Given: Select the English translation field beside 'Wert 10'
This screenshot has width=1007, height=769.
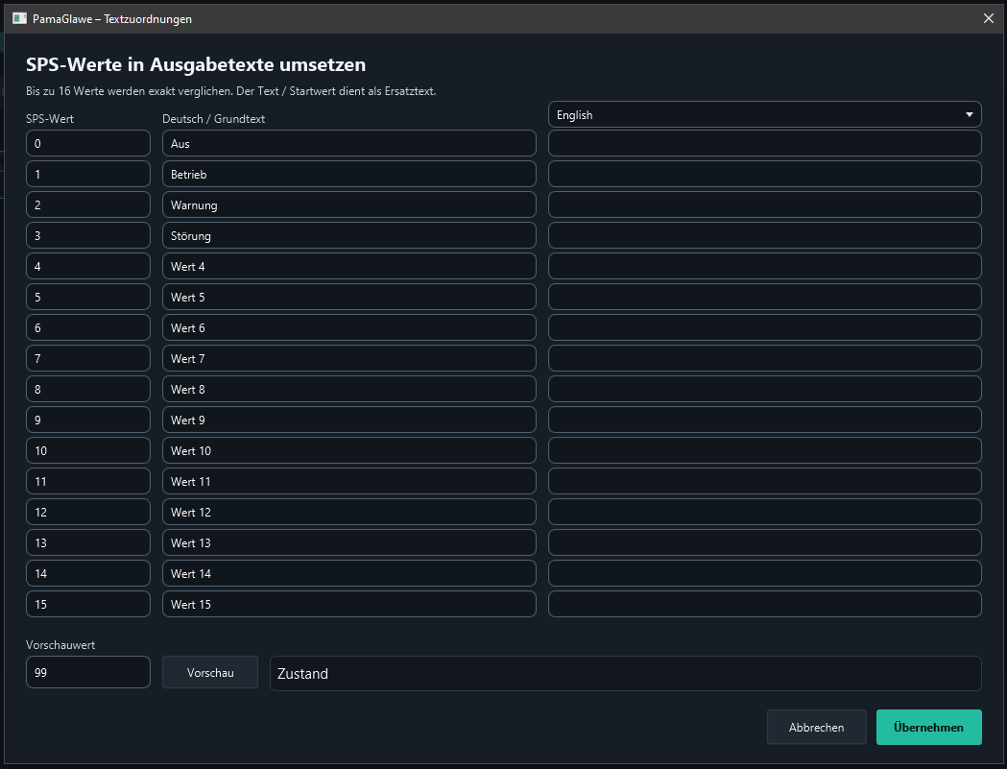Looking at the screenshot, I should point(764,450).
